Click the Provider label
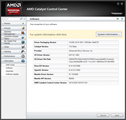The image size is (126, 120). click(38, 51)
